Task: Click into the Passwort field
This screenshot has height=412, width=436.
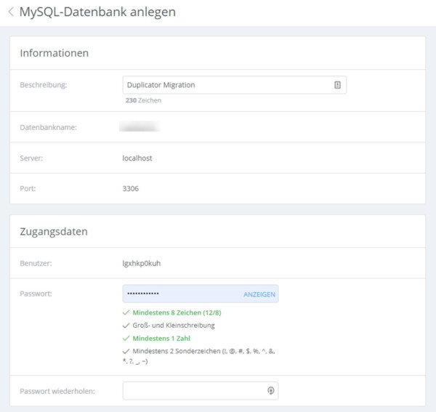Action: tap(201, 294)
